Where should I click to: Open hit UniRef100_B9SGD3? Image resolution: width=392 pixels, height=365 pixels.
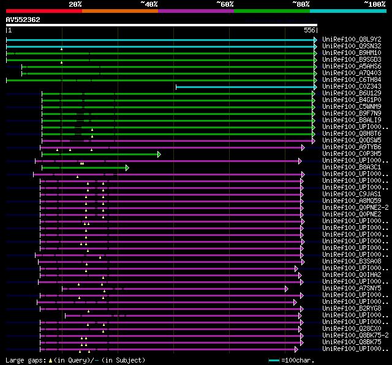[x=352, y=60]
